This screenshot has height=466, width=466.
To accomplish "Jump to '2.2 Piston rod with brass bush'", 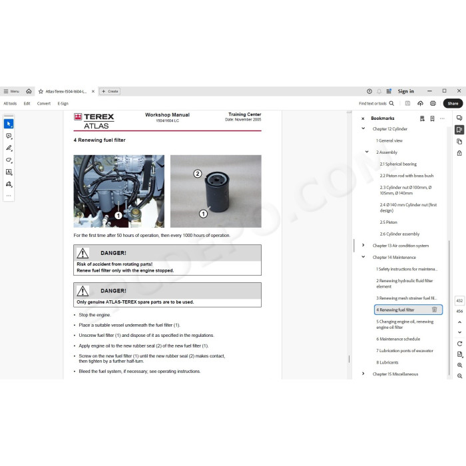I will (407, 176).
